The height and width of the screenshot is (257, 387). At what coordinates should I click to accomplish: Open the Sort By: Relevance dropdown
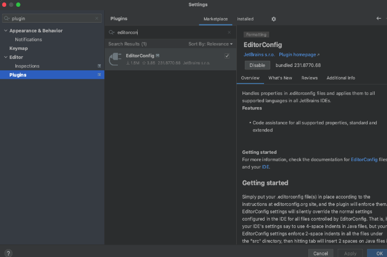click(x=210, y=44)
